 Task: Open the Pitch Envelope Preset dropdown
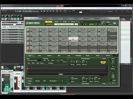coord(105,84)
